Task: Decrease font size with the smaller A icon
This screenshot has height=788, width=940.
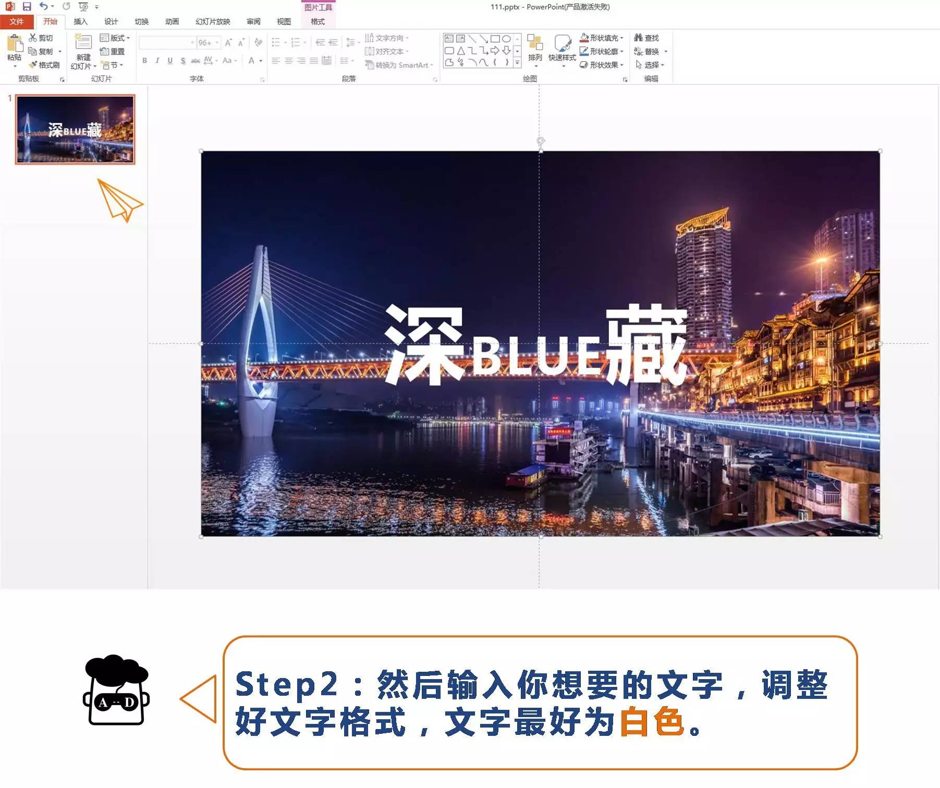Action: pyautogui.click(x=241, y=42)
